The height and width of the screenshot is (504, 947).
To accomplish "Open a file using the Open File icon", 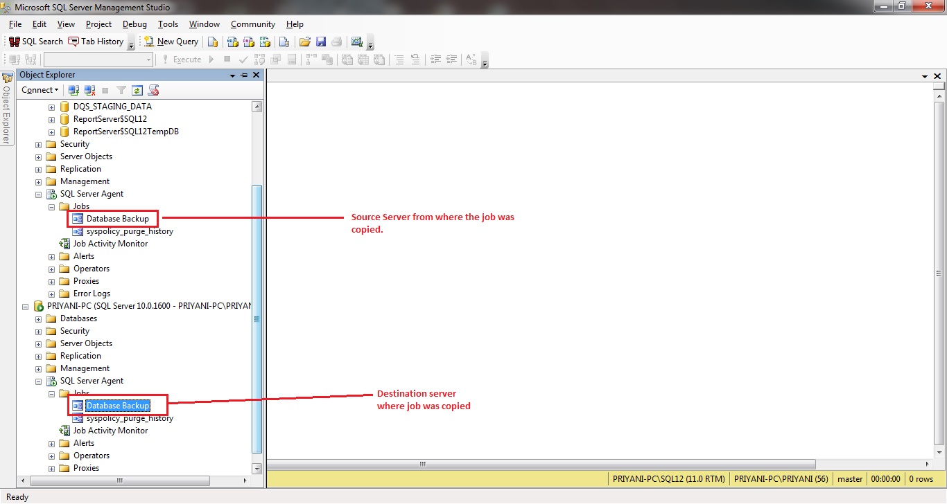I will [x=305, y=42].
